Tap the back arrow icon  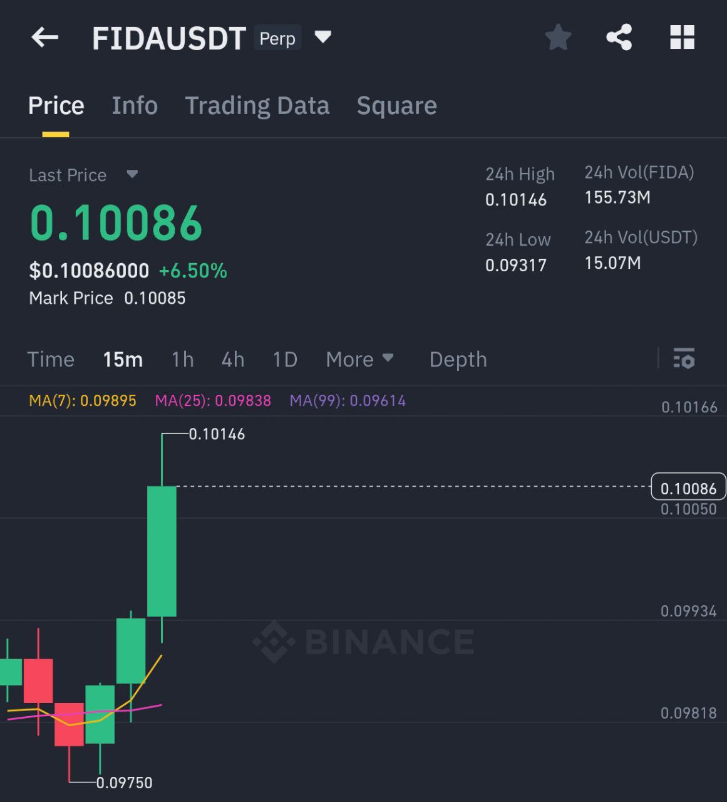(44, 38)
